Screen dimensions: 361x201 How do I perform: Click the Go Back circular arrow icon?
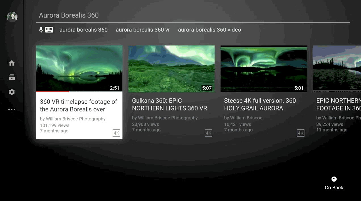334,179
